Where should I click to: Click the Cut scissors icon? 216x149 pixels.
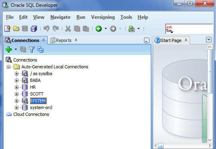(68, 29)
